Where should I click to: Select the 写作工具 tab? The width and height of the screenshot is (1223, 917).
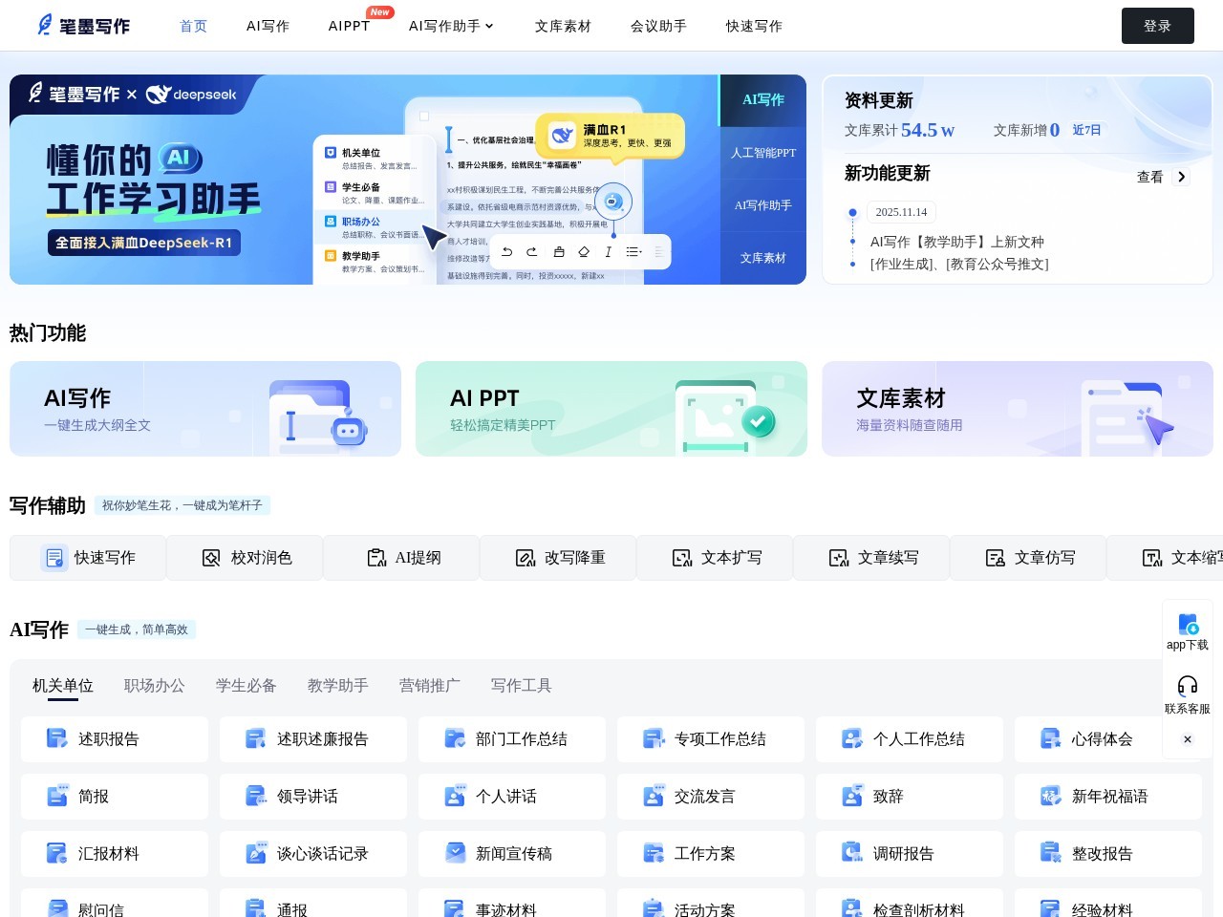(x=522, y=686)
